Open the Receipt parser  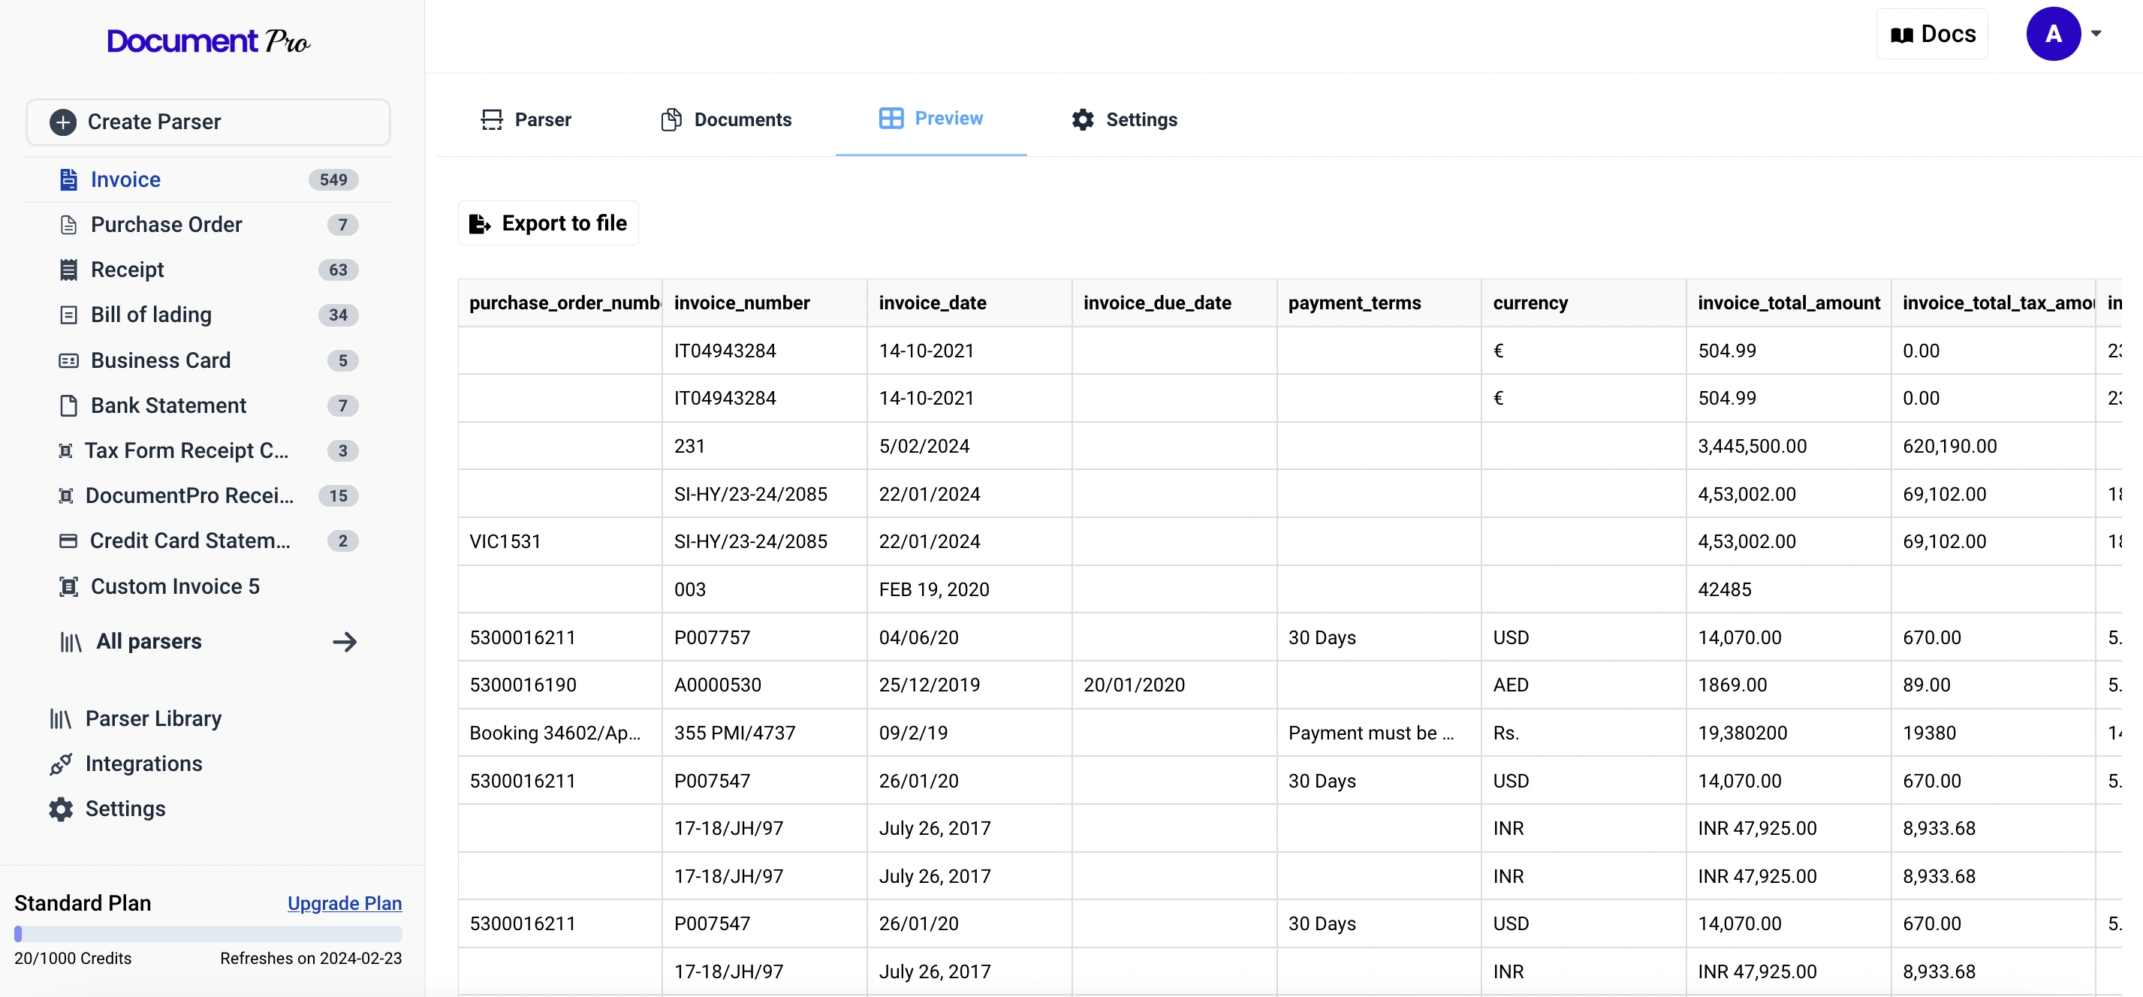208,270
